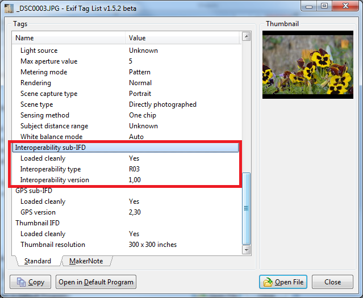Viewport: 363px width, 298px height.
Task: Select the Metering mode row
Action: (x=125, y=72)
